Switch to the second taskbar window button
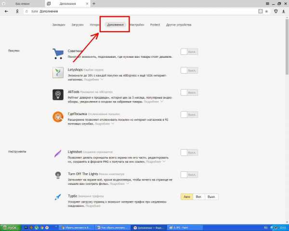The image size is (289, 231). [113, 228]
